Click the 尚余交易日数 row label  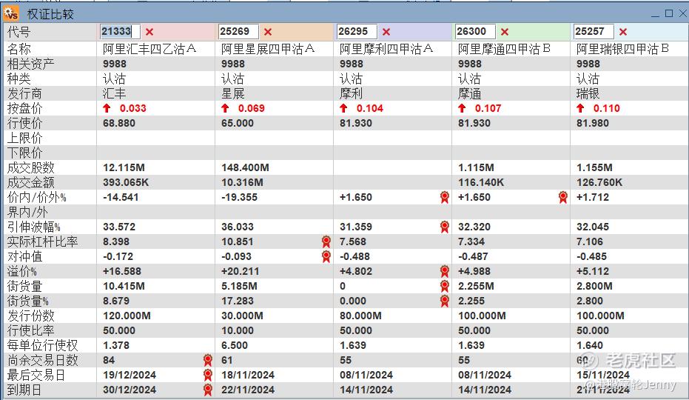[43, 361]
